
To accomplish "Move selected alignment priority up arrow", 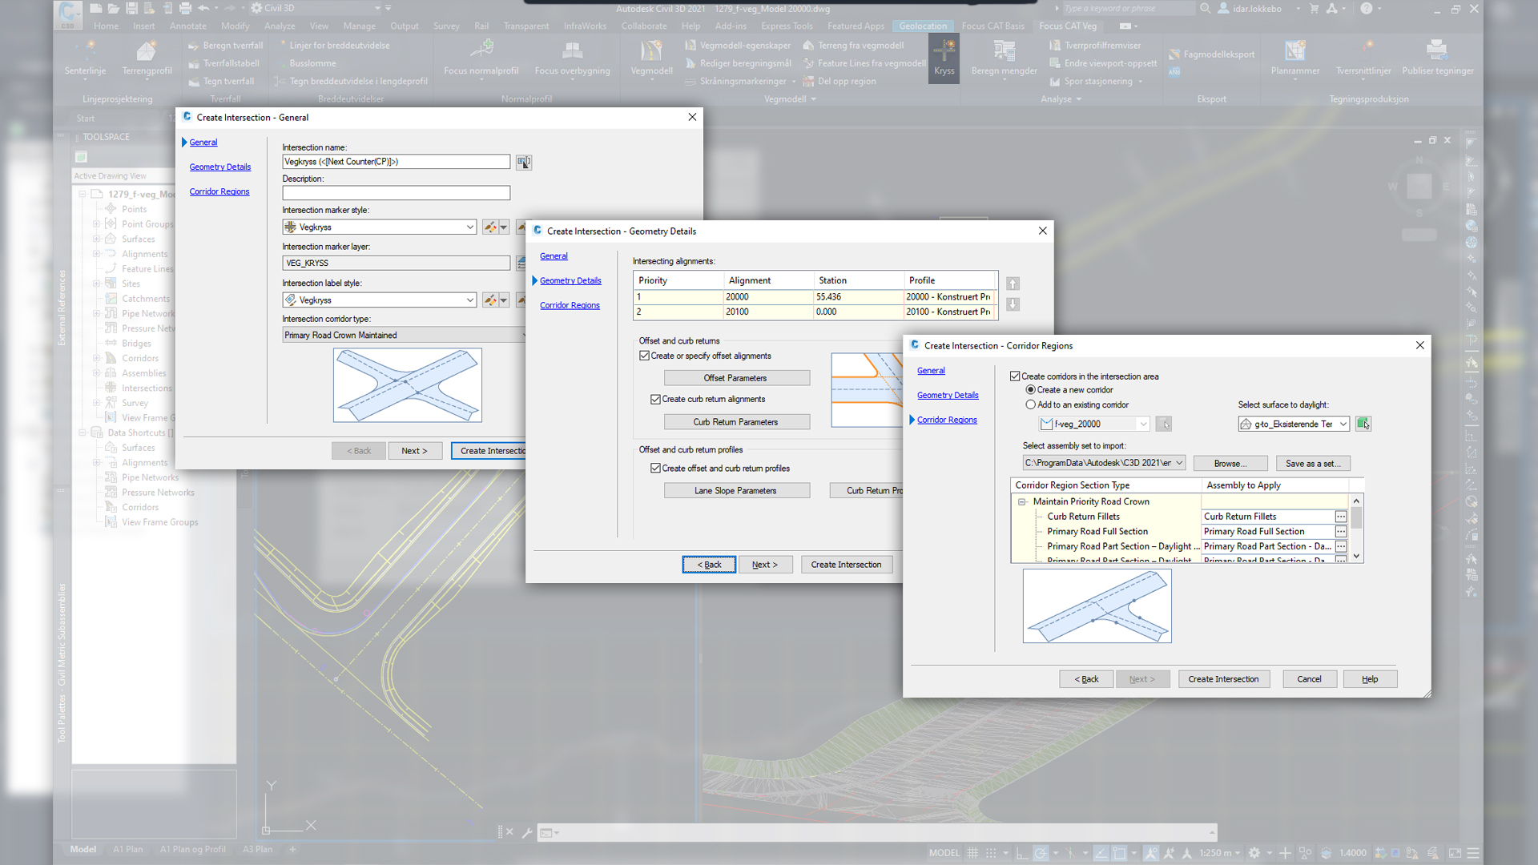I will point(1013,284).
